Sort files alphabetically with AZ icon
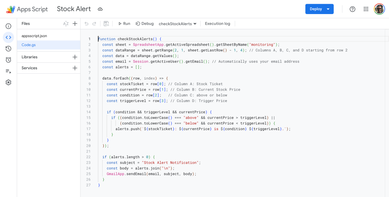 tap(66, 24)
